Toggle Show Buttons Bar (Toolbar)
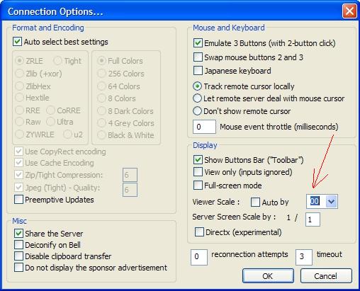The image size is (360, 291). [198, 160]
